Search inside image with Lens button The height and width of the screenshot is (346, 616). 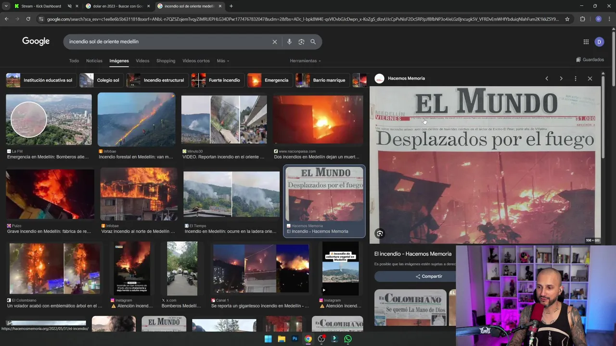(x=380, y=234)
